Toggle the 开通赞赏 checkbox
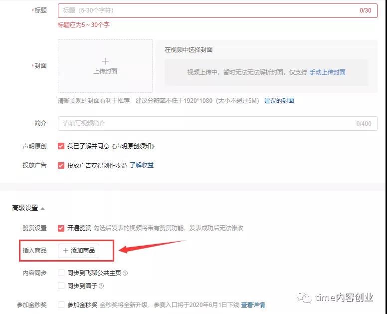This screenshot has height=314, width=387. point(61,228)
